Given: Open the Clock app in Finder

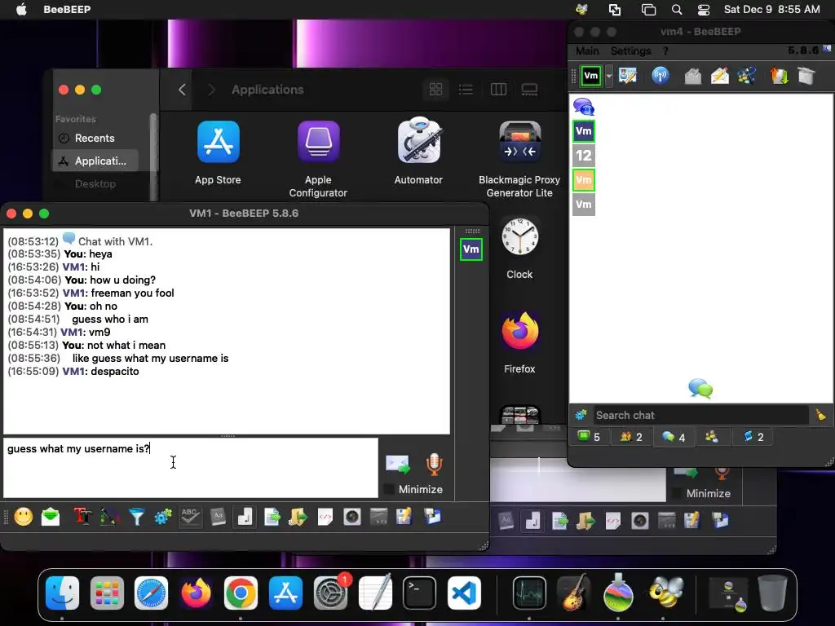Looking at the screenshot, I should pyautogui.click(x=519, y=236).
